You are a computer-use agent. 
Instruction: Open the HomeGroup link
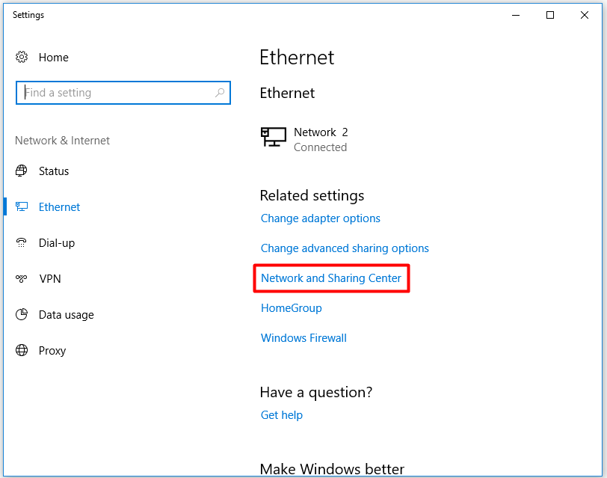(291, 308)
